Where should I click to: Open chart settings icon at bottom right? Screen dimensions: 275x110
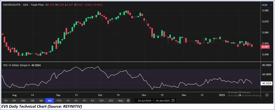[x=267, y=95]
